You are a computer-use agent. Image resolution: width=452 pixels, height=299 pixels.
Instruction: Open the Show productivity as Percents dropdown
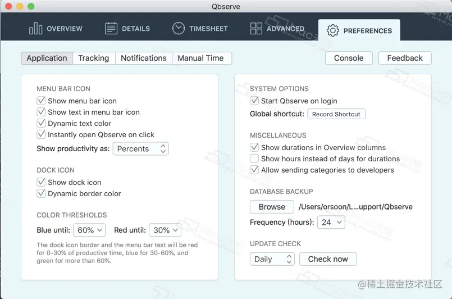(141, 148)
